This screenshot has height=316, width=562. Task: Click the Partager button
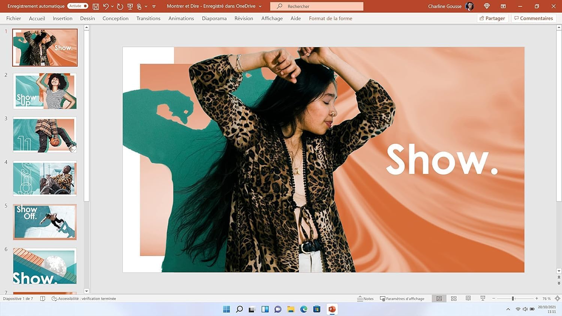click(492, 18)
